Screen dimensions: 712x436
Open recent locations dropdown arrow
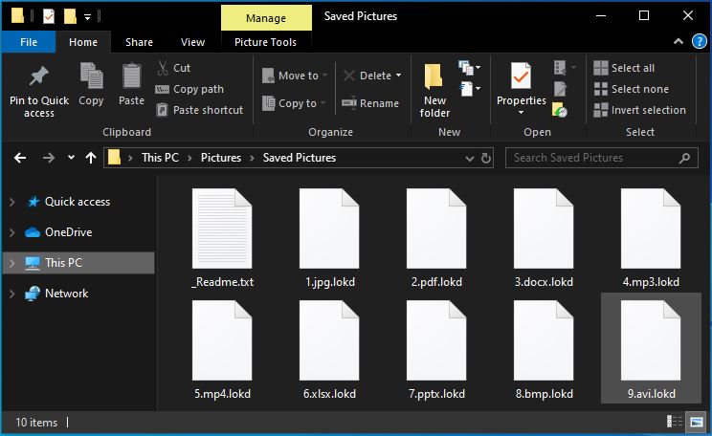click(71, 158)
